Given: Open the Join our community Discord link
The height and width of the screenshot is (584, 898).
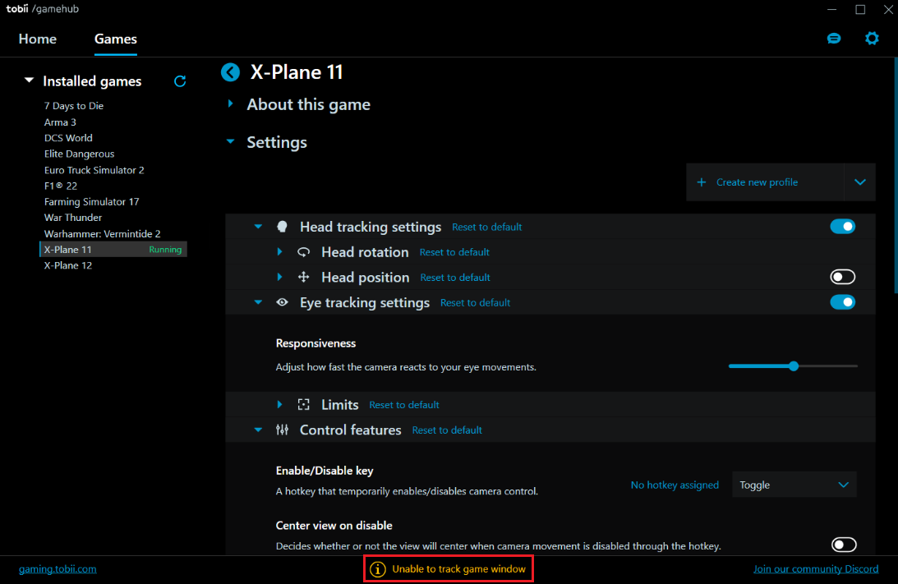Looking at the screenshot, I should point(815,568).
